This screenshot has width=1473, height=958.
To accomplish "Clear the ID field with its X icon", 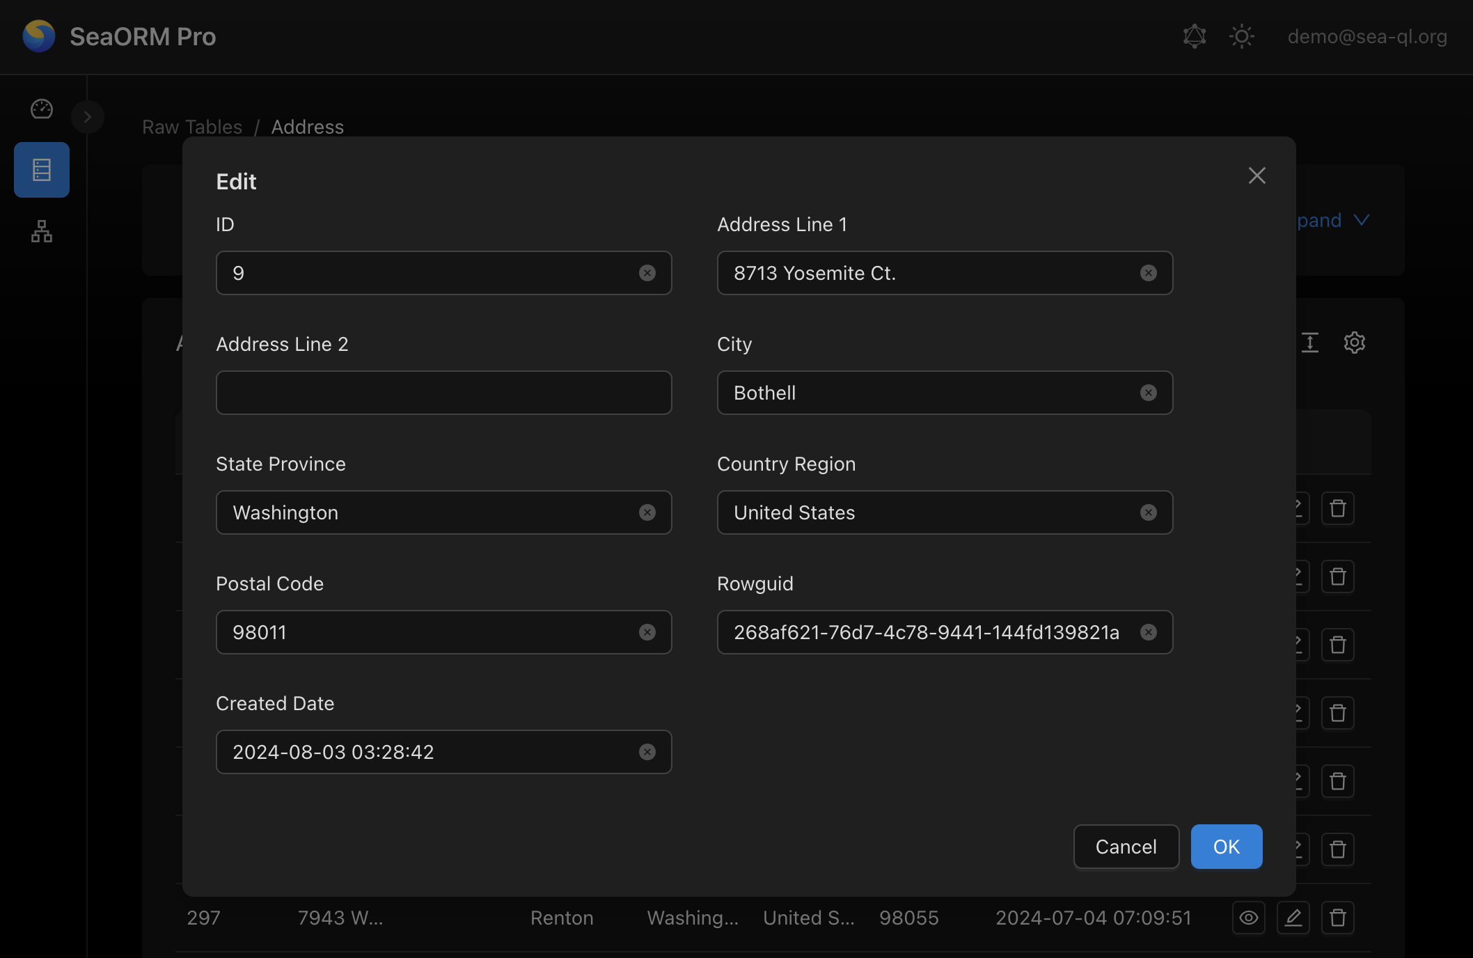I will coord(647,273).
